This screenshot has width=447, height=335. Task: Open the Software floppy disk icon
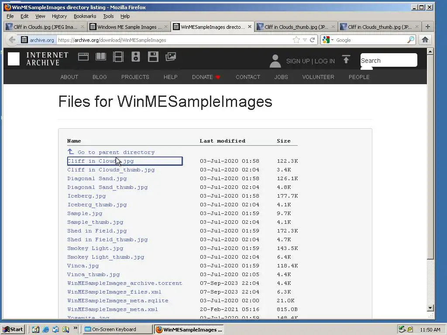pos(153,57)
